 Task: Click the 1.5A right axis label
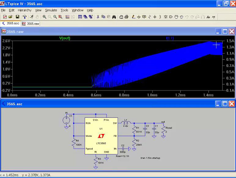coord(230,41)
